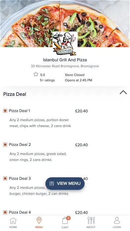
Task: Select the Pizza Deal 2 marker
Action: click(x=5, y=145)
